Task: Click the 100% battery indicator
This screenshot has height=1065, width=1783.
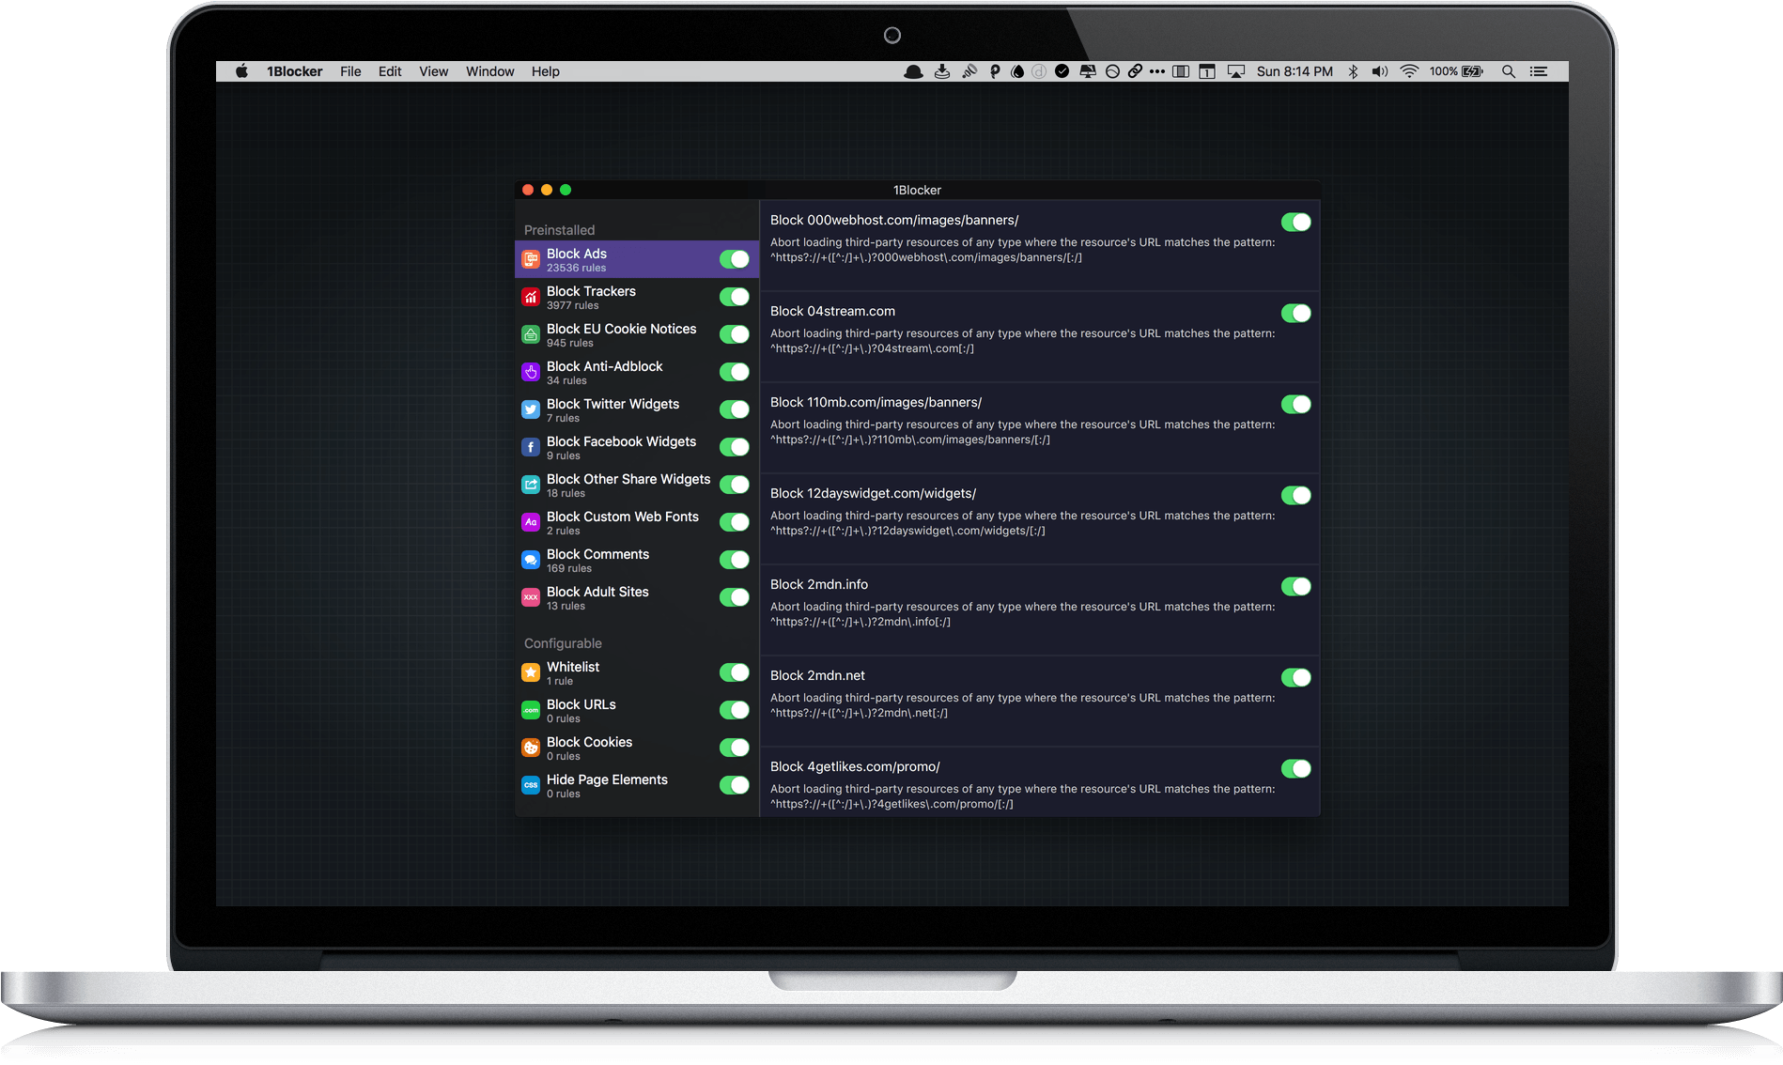Action: [x=1455, y=71]
